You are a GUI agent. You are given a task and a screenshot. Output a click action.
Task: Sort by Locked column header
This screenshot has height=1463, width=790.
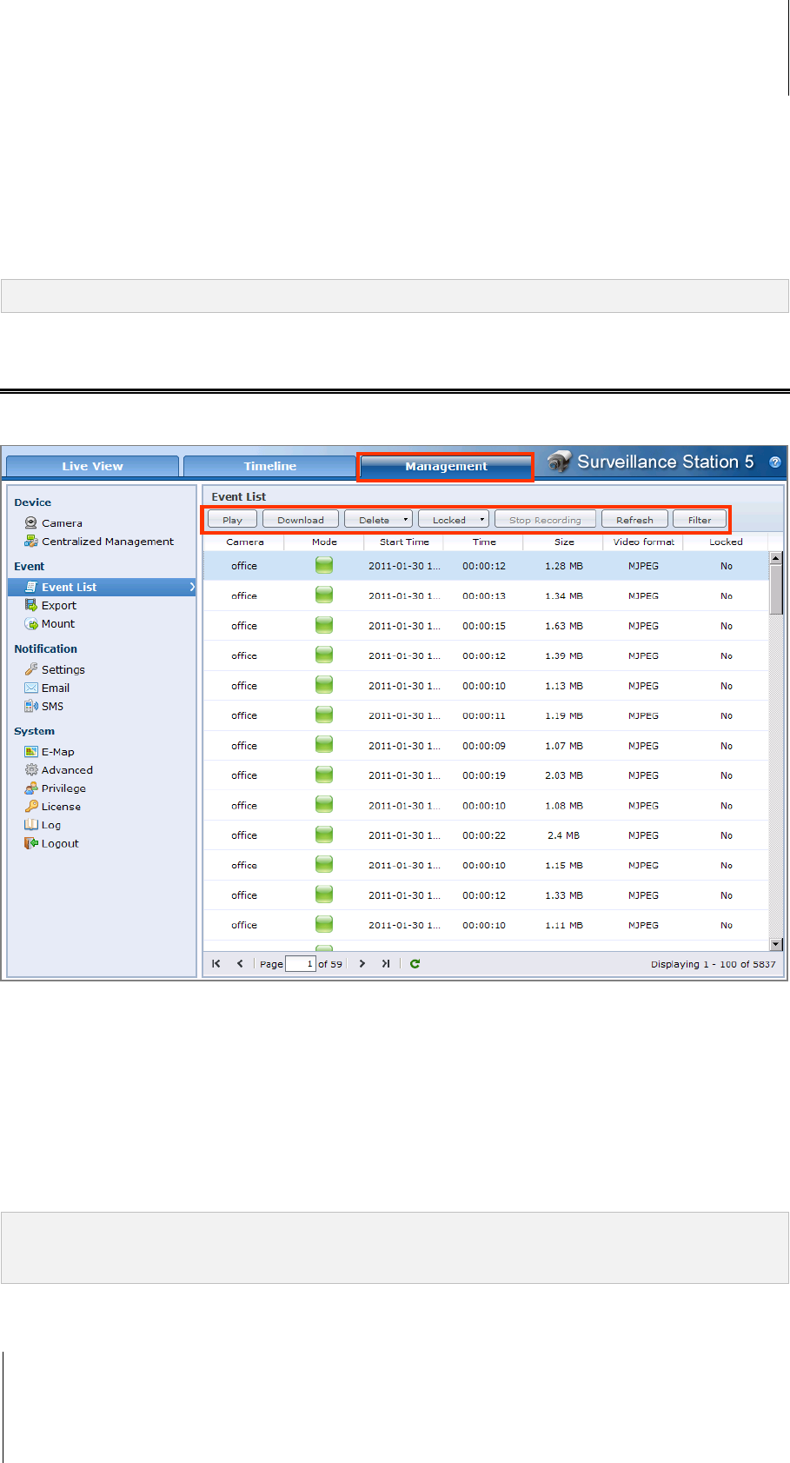pos(726,542)
